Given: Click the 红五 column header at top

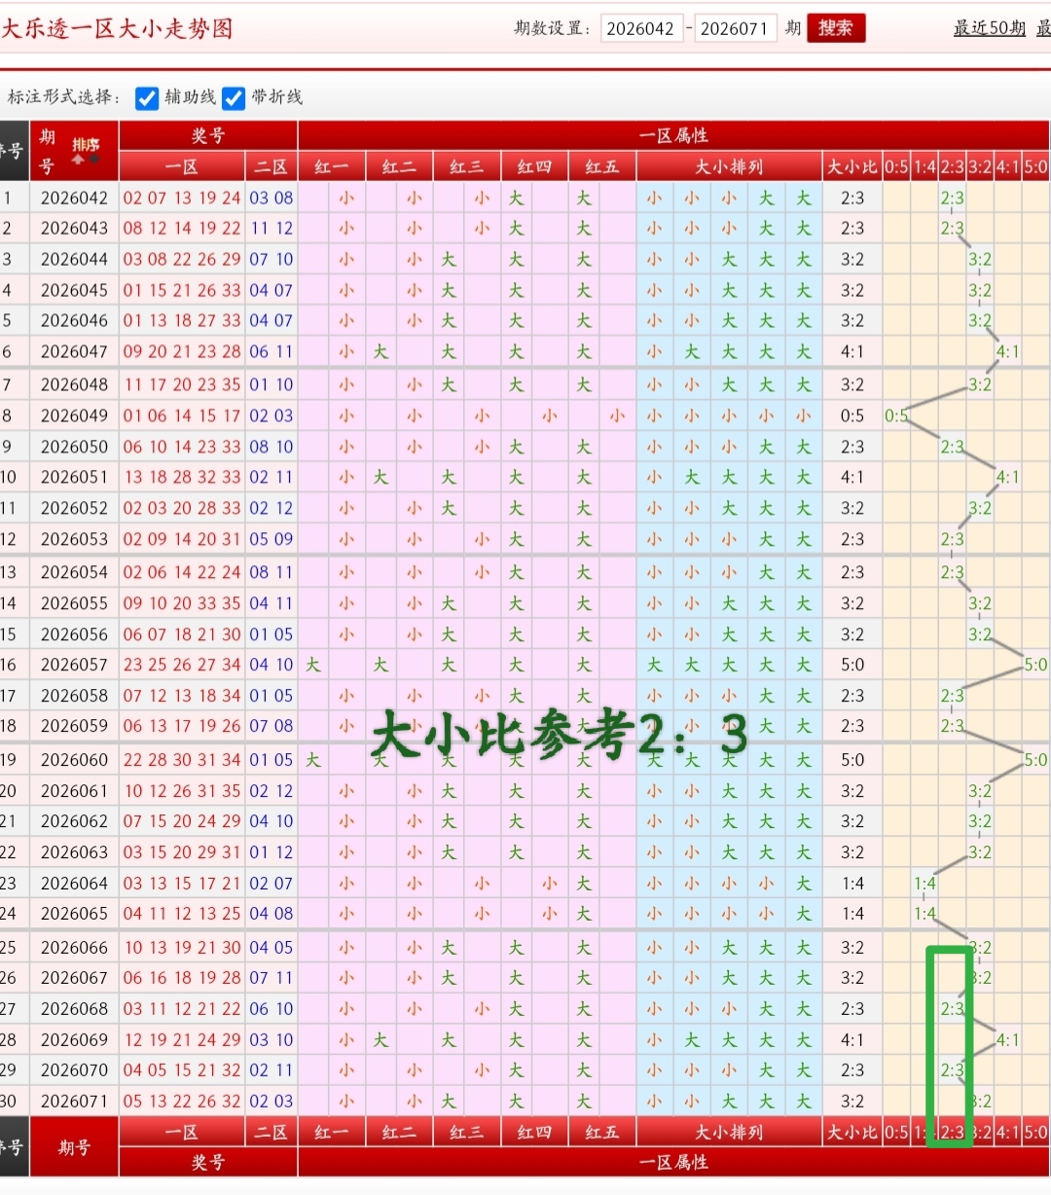Looking at the screenshot, I should (x=602, y=166).
